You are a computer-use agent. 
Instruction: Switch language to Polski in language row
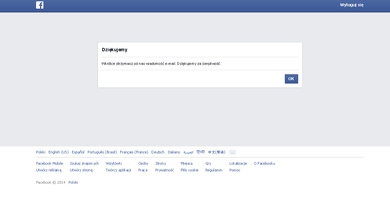[x=40, y=152]
